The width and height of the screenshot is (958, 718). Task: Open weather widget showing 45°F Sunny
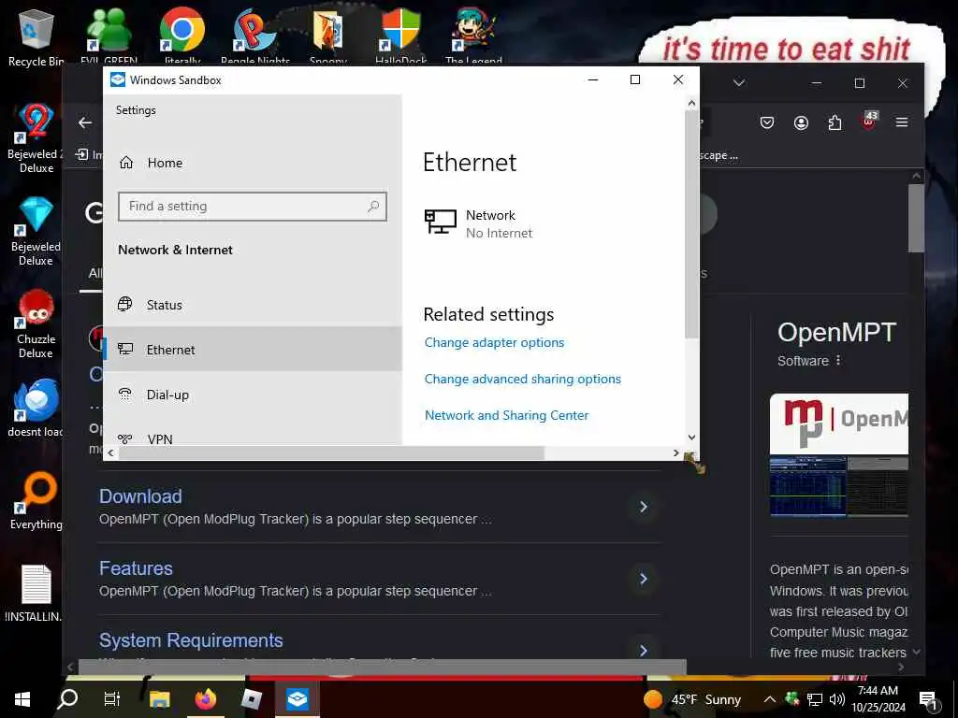[x=692, y=699]
